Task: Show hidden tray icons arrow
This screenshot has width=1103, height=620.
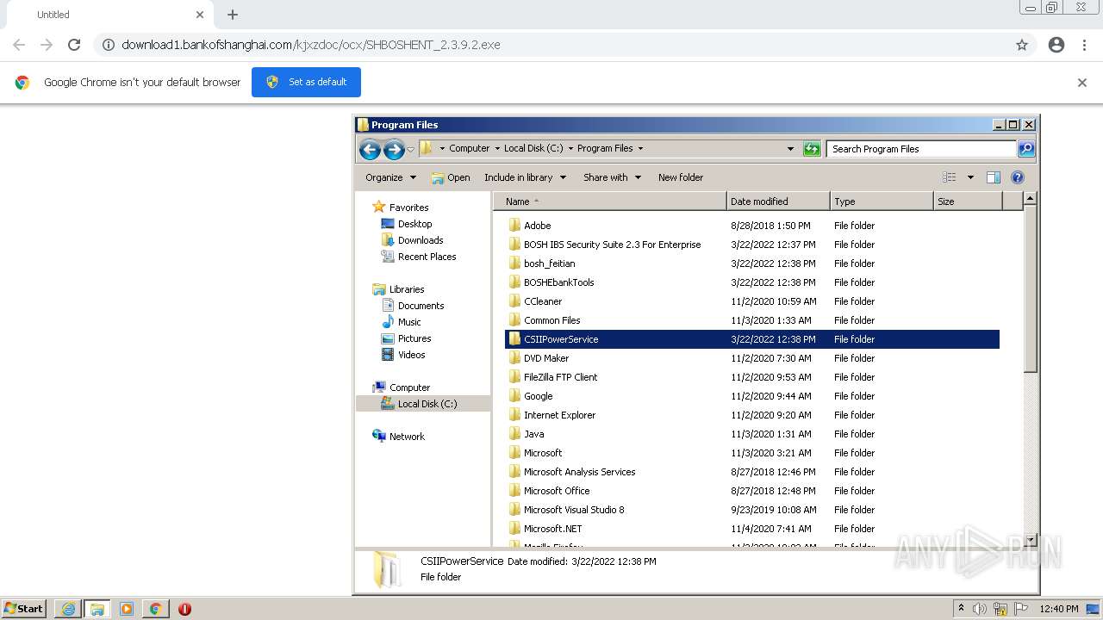Action: click(961, 609)
